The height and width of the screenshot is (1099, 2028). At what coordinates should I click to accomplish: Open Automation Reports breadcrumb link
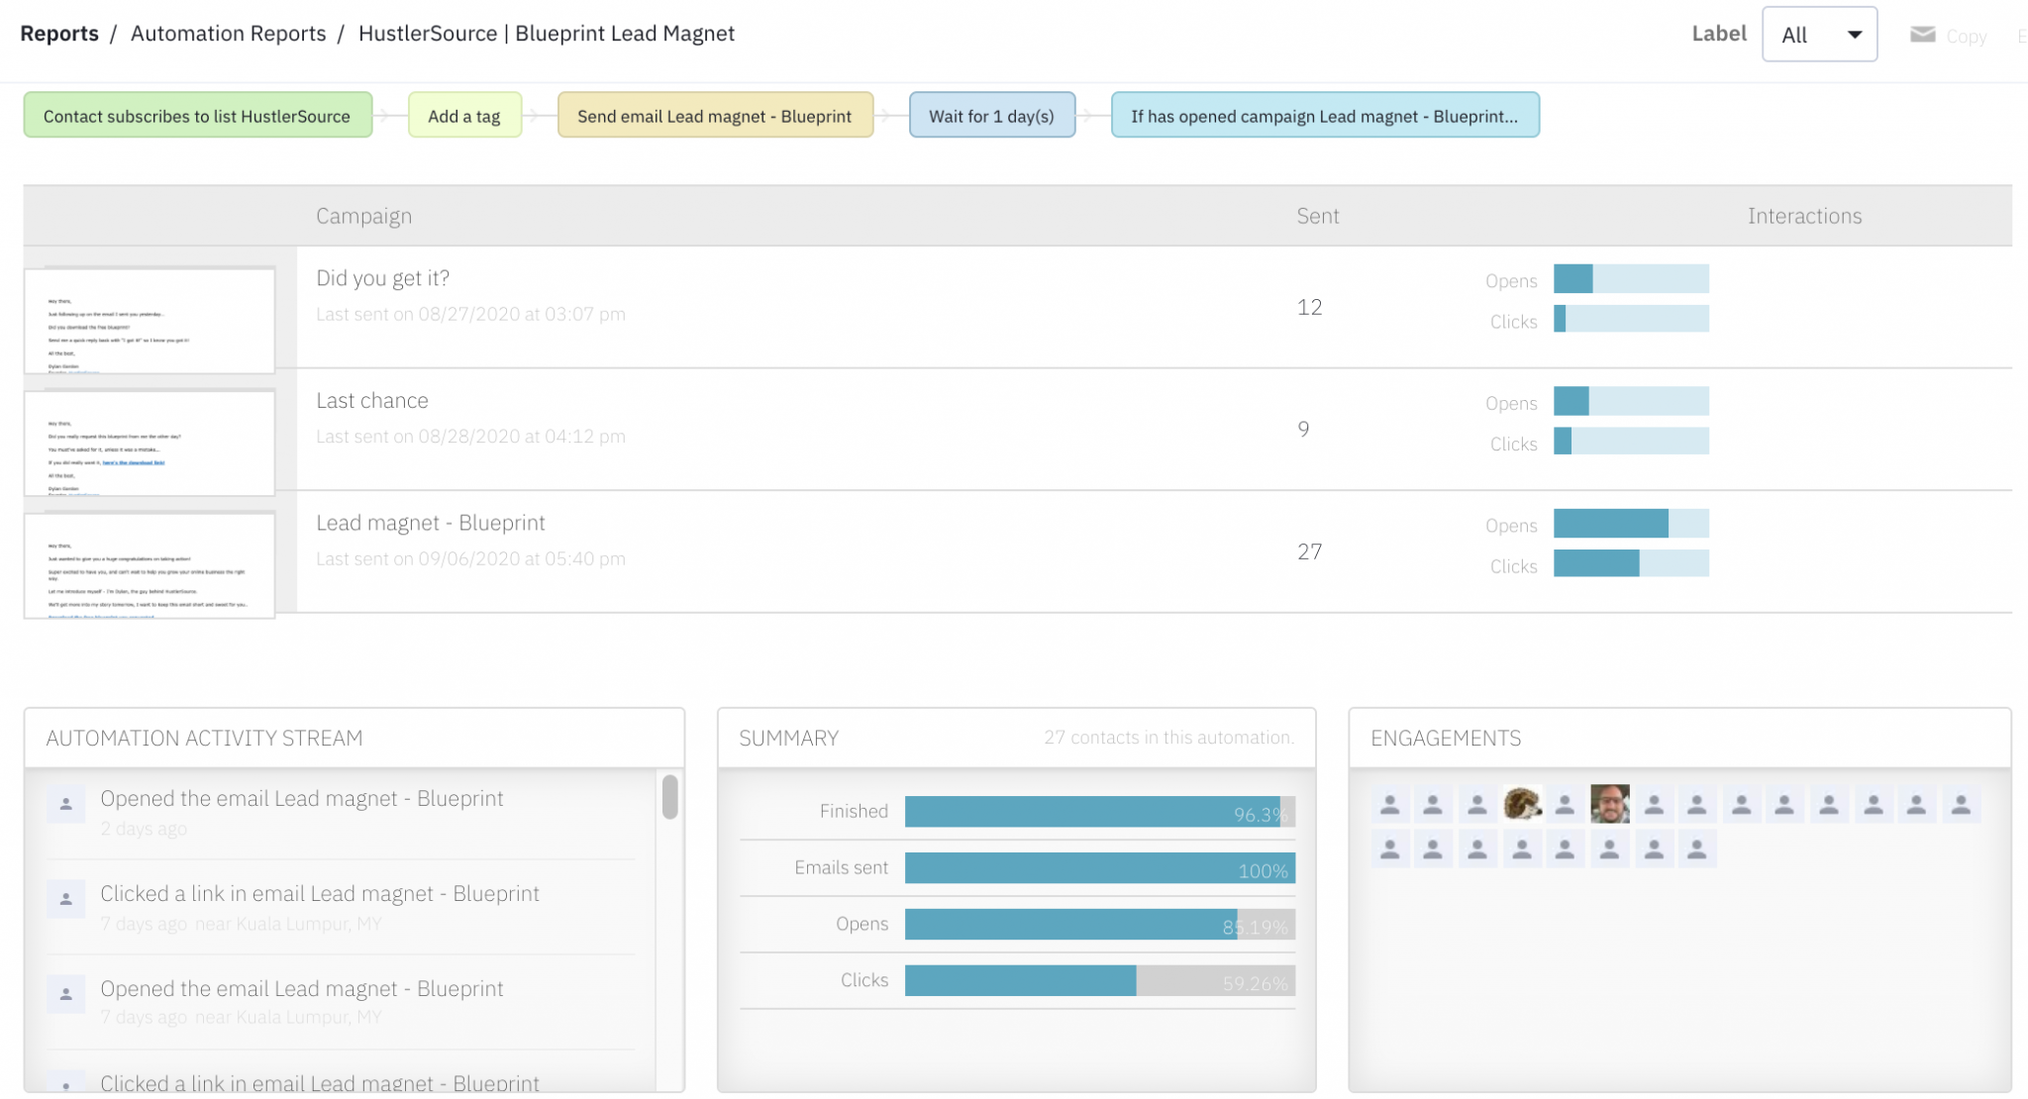(228, 34)
